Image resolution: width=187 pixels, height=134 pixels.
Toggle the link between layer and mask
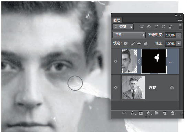tap(139, 61)
